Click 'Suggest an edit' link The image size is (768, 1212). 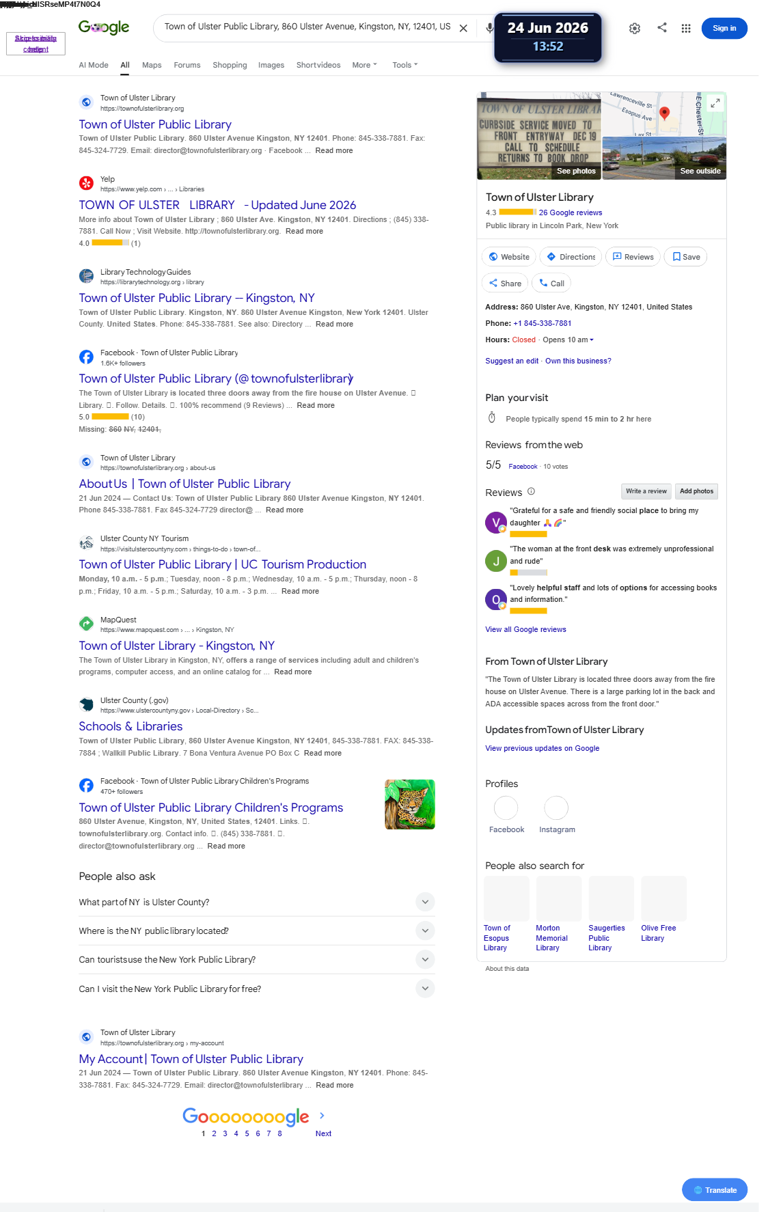(x=512, y=361)
